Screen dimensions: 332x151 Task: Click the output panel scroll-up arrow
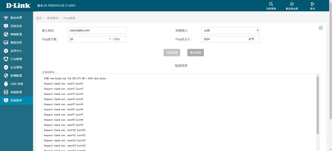pyautogui.click(x=318, y=75)
